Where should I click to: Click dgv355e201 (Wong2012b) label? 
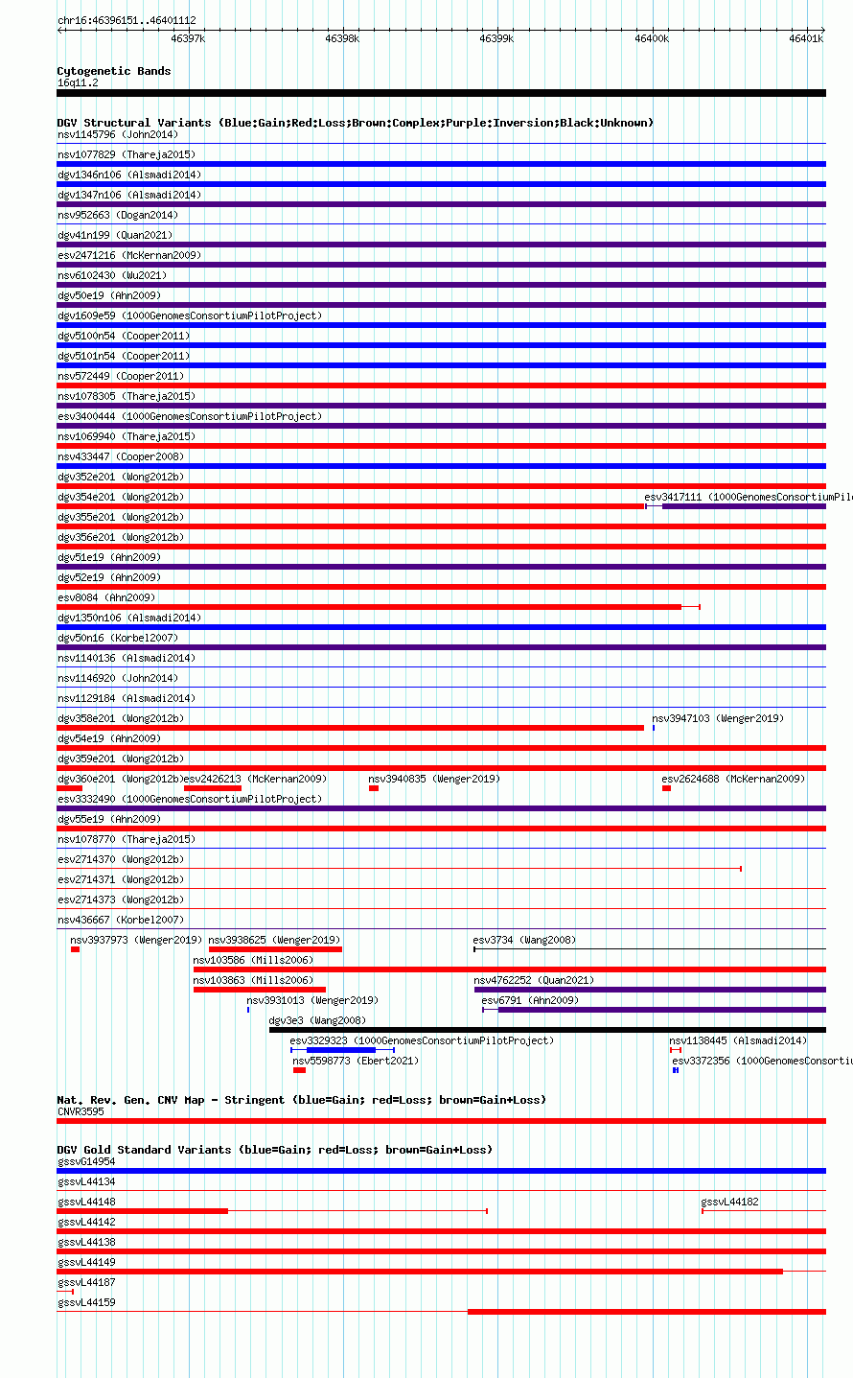point(121,518)
